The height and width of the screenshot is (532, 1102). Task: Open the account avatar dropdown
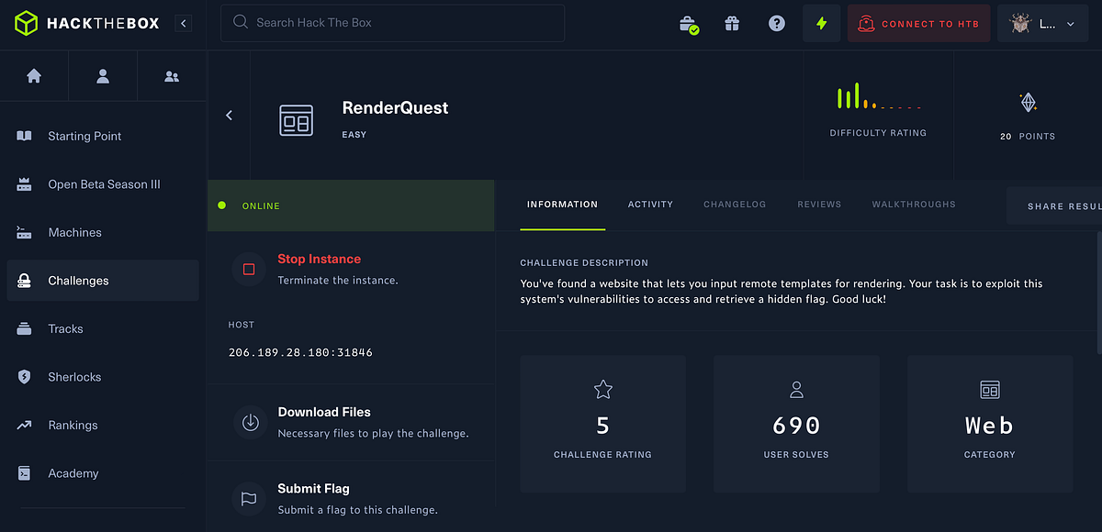pyautogui.click(x=1042, y=23)
